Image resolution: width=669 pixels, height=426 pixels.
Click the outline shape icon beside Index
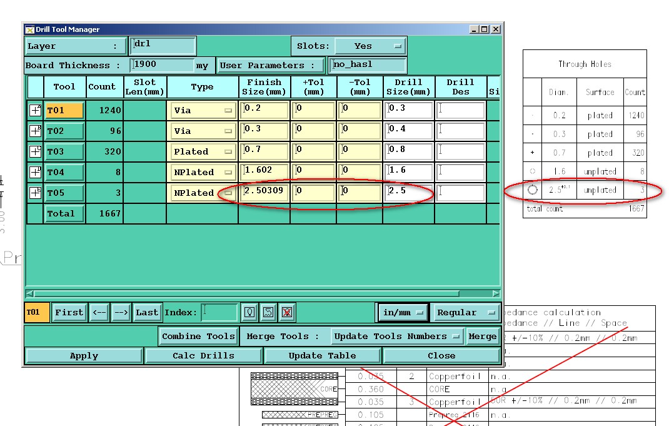coord(268,312)
